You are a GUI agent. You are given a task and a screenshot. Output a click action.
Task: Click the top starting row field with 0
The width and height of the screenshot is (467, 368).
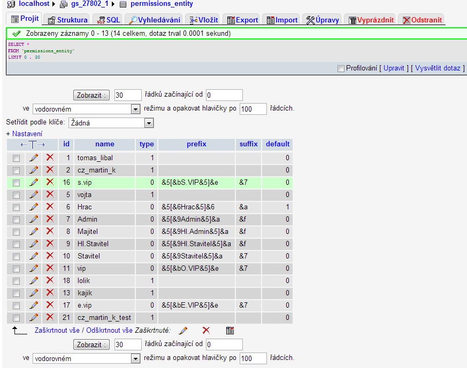point(224,95)
